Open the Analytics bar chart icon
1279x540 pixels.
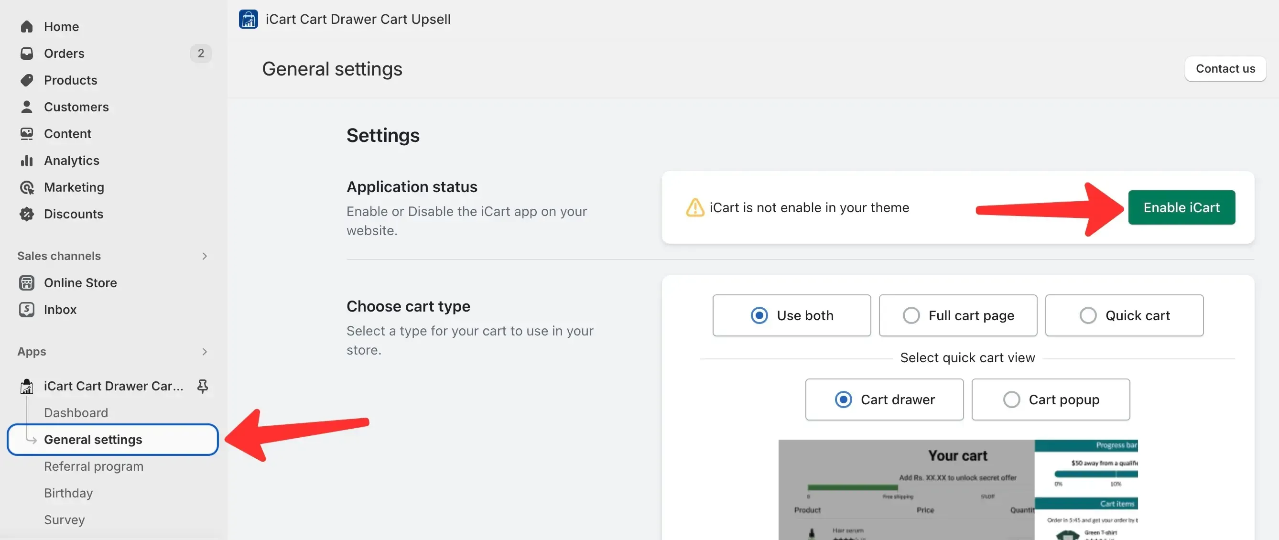coord(27,160)
